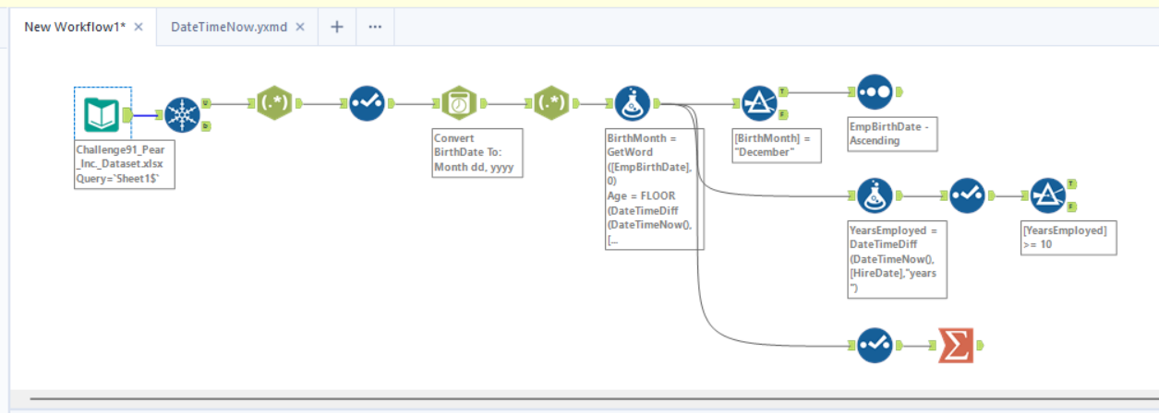Select the Sort tool for EmpBirthDate Ascending
The width and height of the screenshot is (1159, 413).
tap(874, 92)
